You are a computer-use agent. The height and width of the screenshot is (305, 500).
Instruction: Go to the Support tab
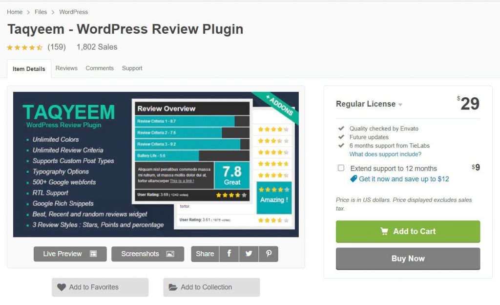click(x=132, y=68)
